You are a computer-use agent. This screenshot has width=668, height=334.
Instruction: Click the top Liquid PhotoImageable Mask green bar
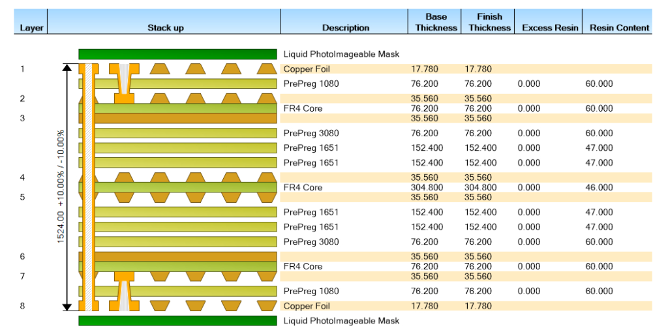coord(177,54)
